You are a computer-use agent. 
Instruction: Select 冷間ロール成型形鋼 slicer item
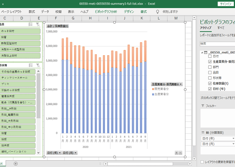(20, 50)
